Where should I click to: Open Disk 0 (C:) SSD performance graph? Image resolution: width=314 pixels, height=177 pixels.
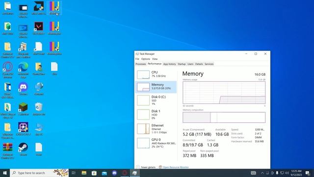coord(156,100)
